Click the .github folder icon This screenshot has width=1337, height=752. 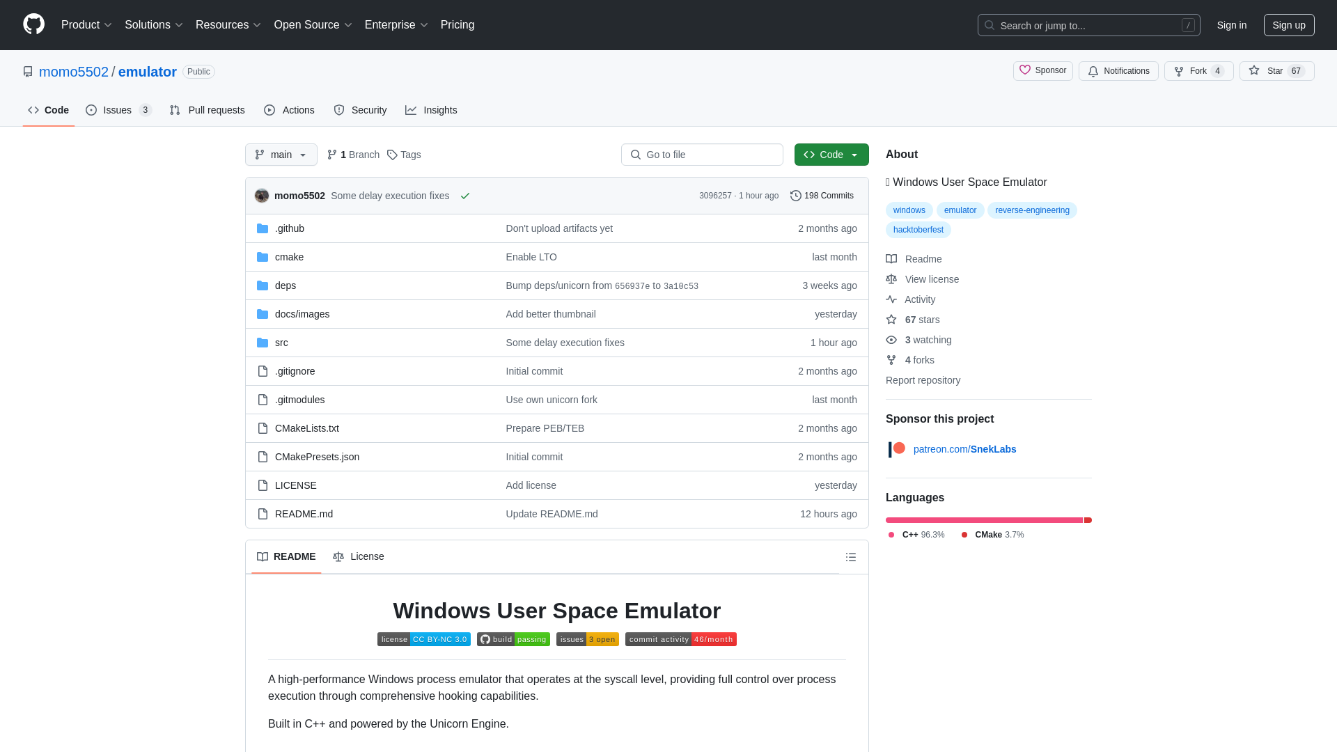(263, 228)
